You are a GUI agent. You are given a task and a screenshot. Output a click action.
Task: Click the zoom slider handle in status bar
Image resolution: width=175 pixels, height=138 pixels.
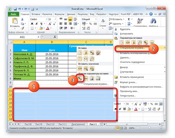[x=149, y=128]
